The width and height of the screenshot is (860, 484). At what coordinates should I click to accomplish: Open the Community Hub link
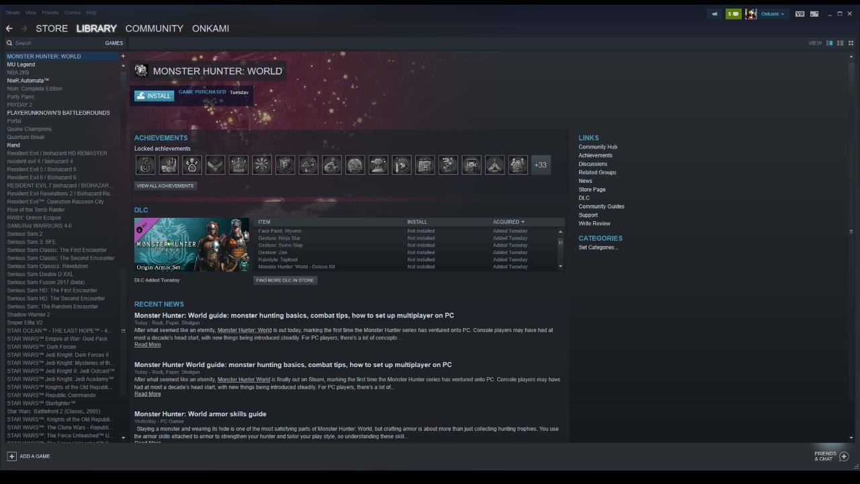click(597, 147)
